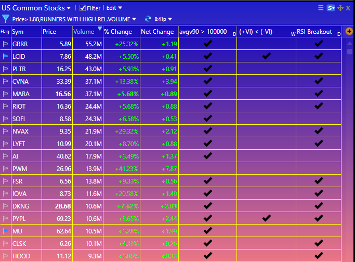Toggle the flag for RIOT
Viewport: 355px width, 262px height.
point(5,106)
